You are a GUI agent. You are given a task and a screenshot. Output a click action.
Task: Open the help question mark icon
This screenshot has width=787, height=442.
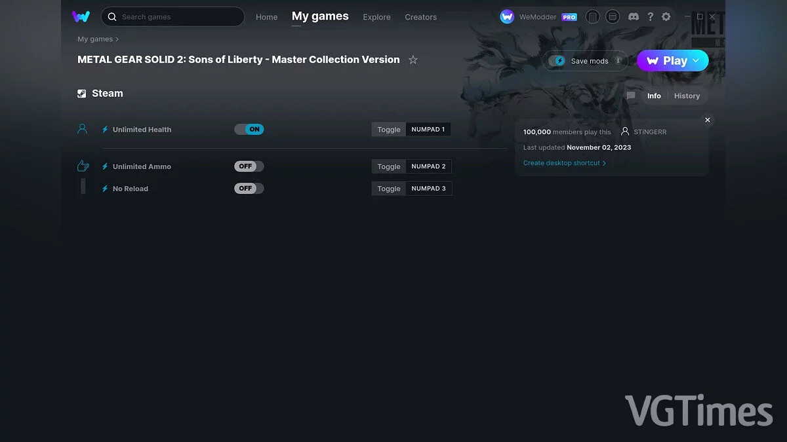pyautogui.click(x=650, y=17)
